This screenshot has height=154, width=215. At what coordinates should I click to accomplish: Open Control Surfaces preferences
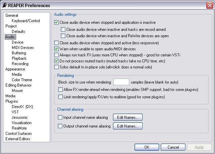pos(19,134)
